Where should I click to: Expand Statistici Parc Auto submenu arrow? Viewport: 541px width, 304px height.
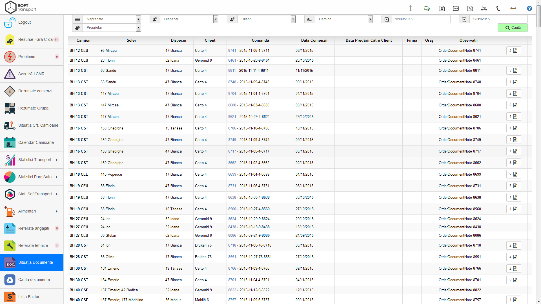(x=57, y=177)
